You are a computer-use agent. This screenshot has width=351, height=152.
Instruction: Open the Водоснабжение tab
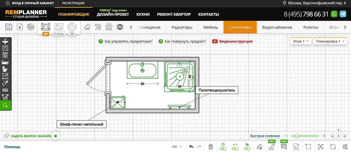coord(277,27)
